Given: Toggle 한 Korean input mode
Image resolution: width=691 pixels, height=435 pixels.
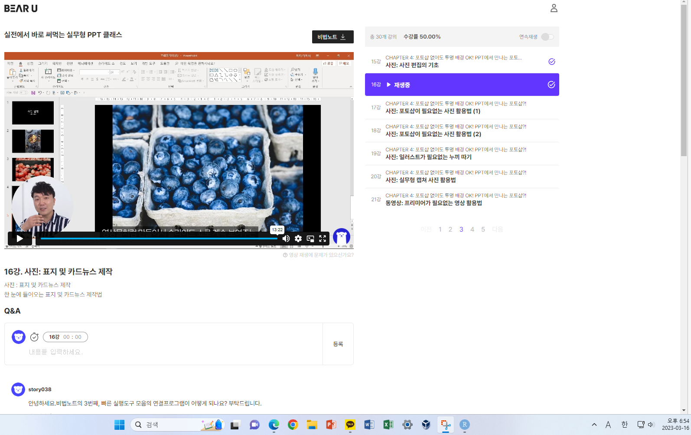Looking at the screenshot, I should coord(624,425).
